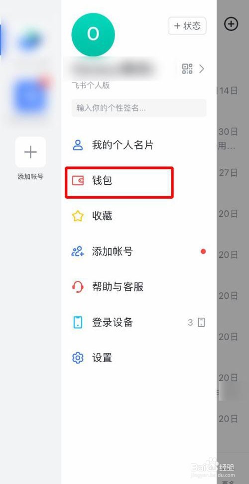Image resolution: width=249 pixels, height=484 pixels.
Task: Click the plus tile above 添加帐号 in sidebar
Action: (x=30, y=152)
